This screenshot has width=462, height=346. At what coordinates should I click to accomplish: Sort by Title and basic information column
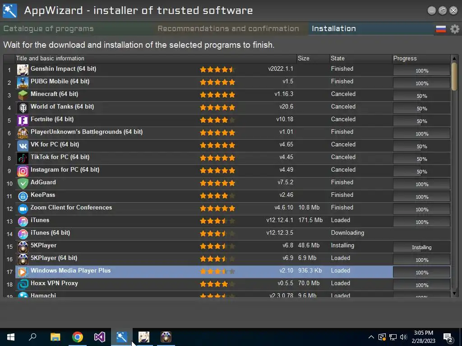pyautogui.click(x=156, y=58)
